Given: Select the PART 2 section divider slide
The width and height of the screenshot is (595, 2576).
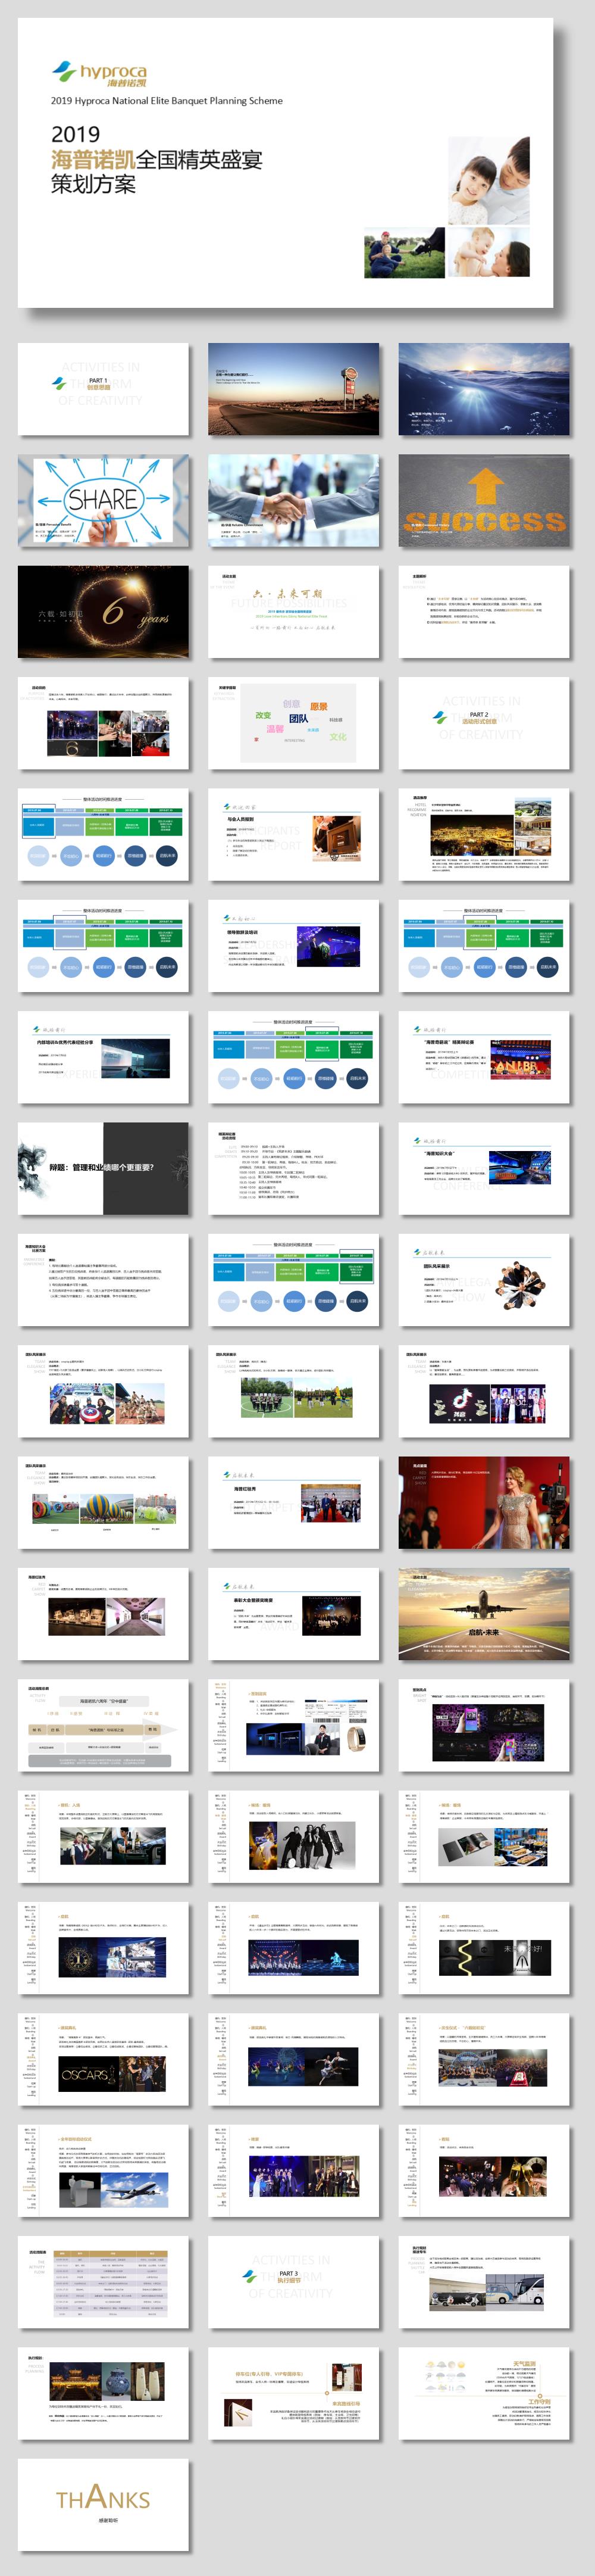Looking at the screenshot, I should coord(484,723).
